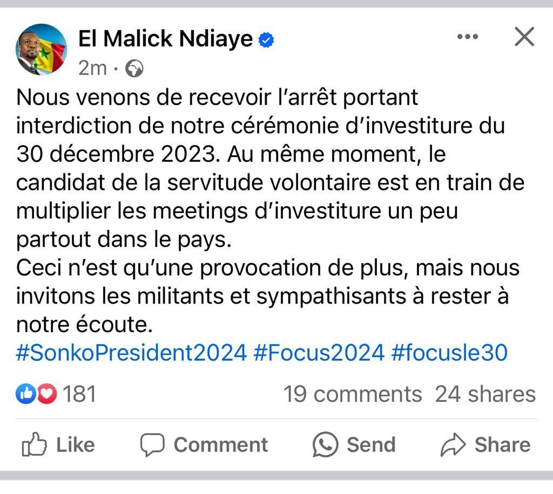
Task: Show the 19 comments
Action: [x=353, y=394]
